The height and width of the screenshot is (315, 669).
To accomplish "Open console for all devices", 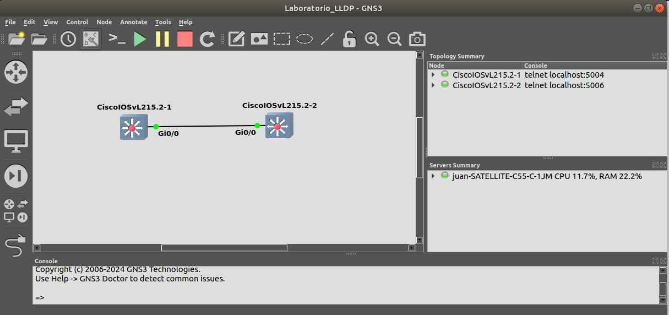I will 117,39.
